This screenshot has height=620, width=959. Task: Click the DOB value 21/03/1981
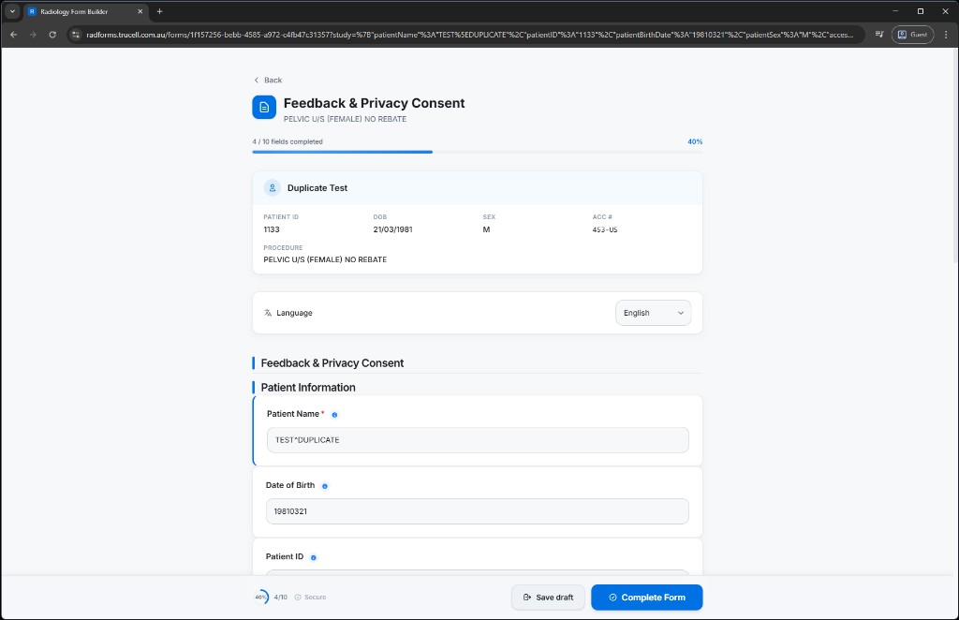click(x=392, y=229)
